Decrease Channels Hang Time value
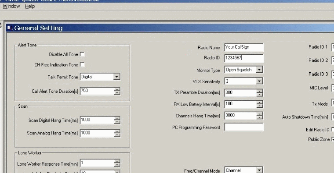Image resolution: width=334 pixels, height=173 pixels. click(259, 117)
